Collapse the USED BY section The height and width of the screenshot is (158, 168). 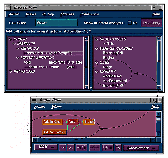pos(96,72)
